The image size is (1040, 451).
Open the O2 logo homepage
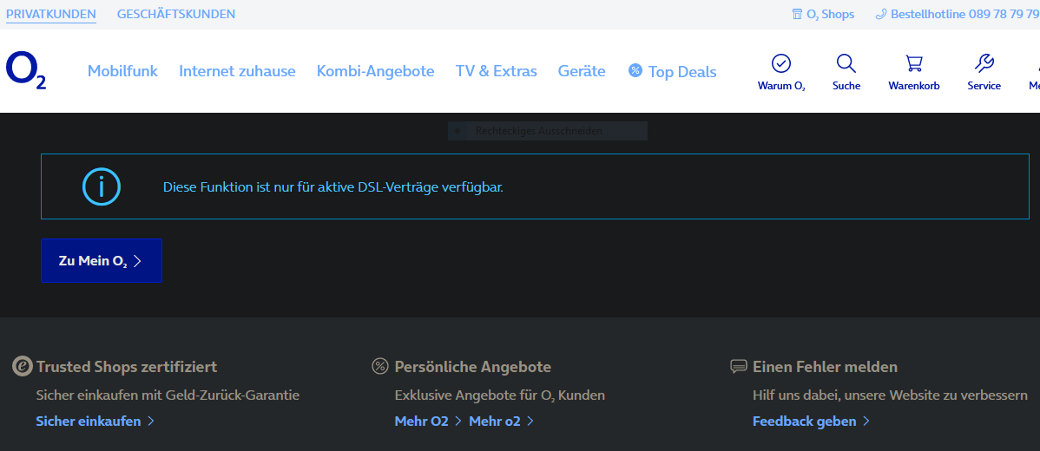coord(26,71)
